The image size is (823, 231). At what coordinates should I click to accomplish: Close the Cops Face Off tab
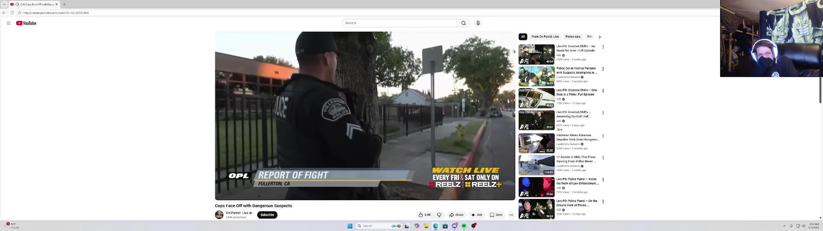click(57, 4)
